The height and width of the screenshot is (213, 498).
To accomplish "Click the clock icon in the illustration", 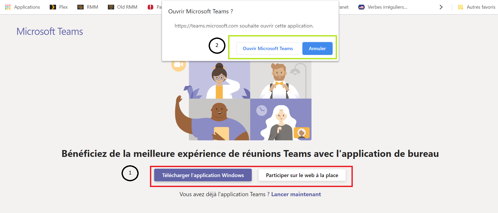I will pos(261,111).
